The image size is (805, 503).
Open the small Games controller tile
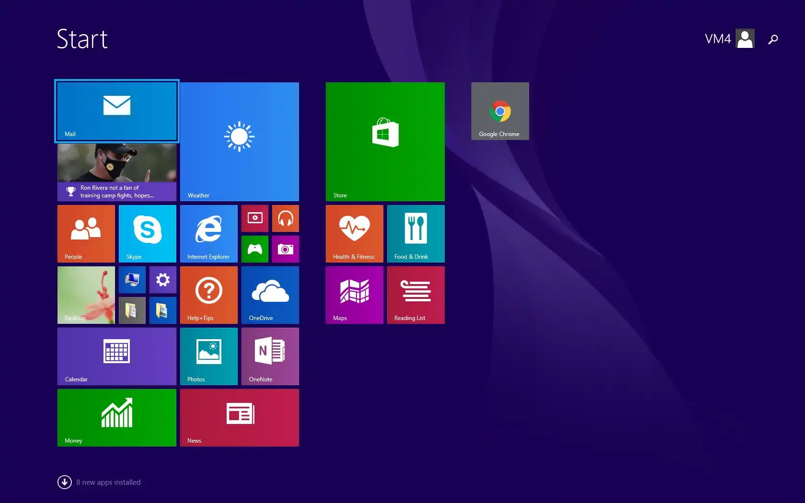(255, 249)
